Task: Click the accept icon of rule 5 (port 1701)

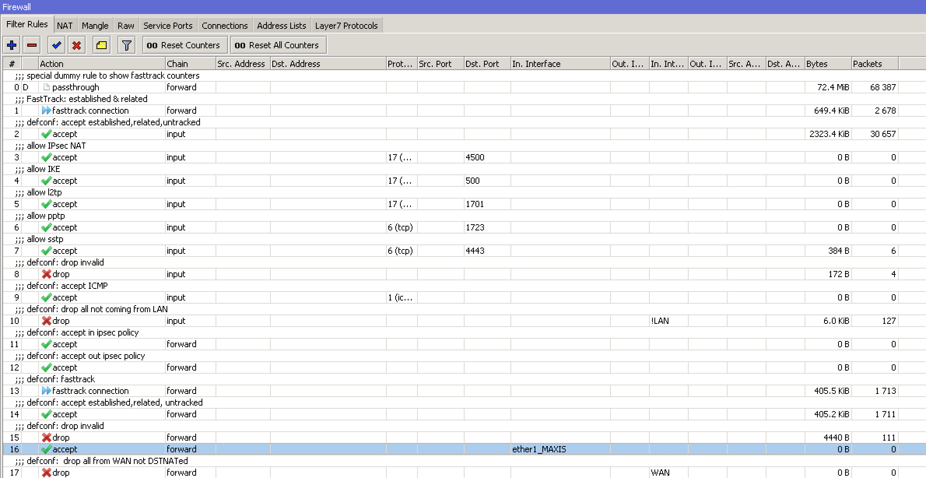Action: click(46, 204)
